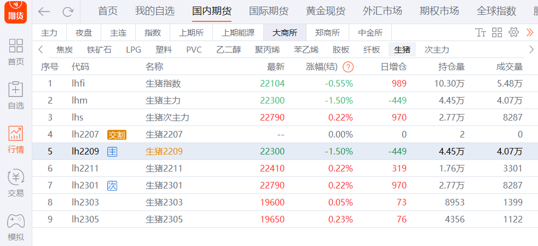Open 交易 in the left sidebar
538x246 pixels.
(16, 184)
